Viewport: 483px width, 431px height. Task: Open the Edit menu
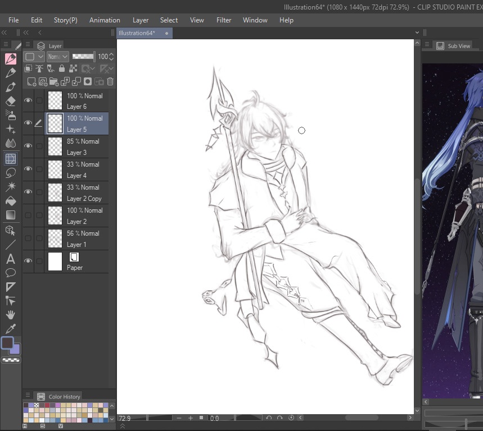tap(37, 20)
